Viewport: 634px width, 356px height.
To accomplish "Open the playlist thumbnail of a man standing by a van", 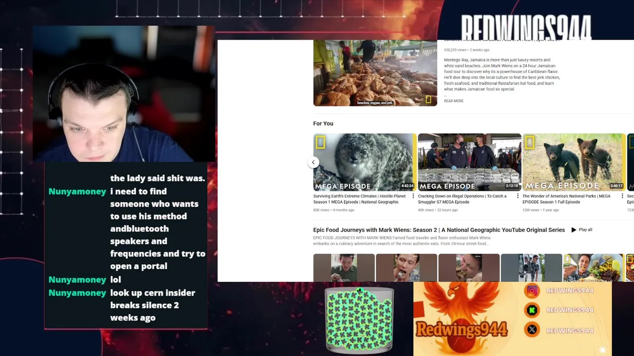I will point(531,267).
